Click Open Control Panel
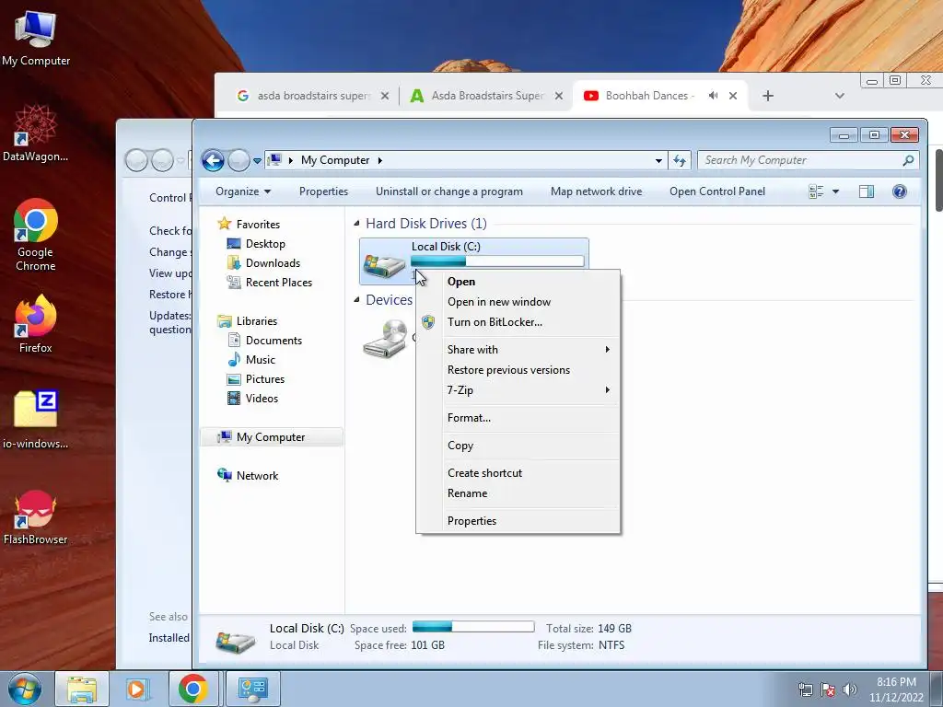This screenshot has height=707, width=943. [716, 191]
